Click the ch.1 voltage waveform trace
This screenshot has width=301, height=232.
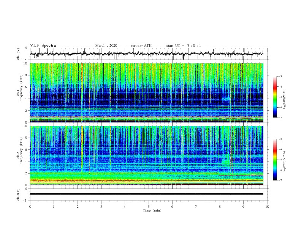146,54
